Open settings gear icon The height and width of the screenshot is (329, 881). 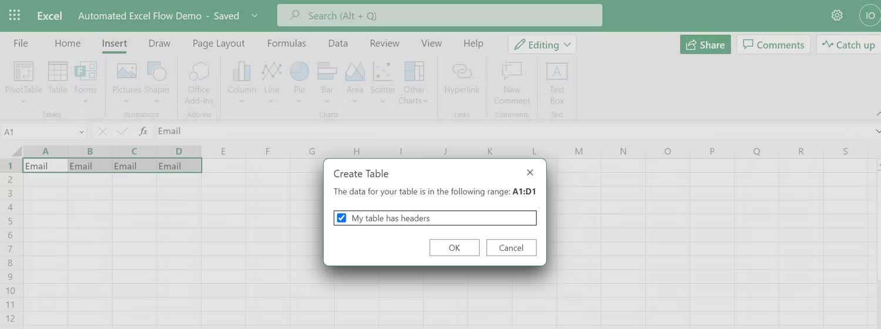click(837, 15)
